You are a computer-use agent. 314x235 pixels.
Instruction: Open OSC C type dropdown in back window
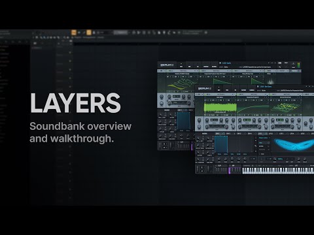coord(249,70)
